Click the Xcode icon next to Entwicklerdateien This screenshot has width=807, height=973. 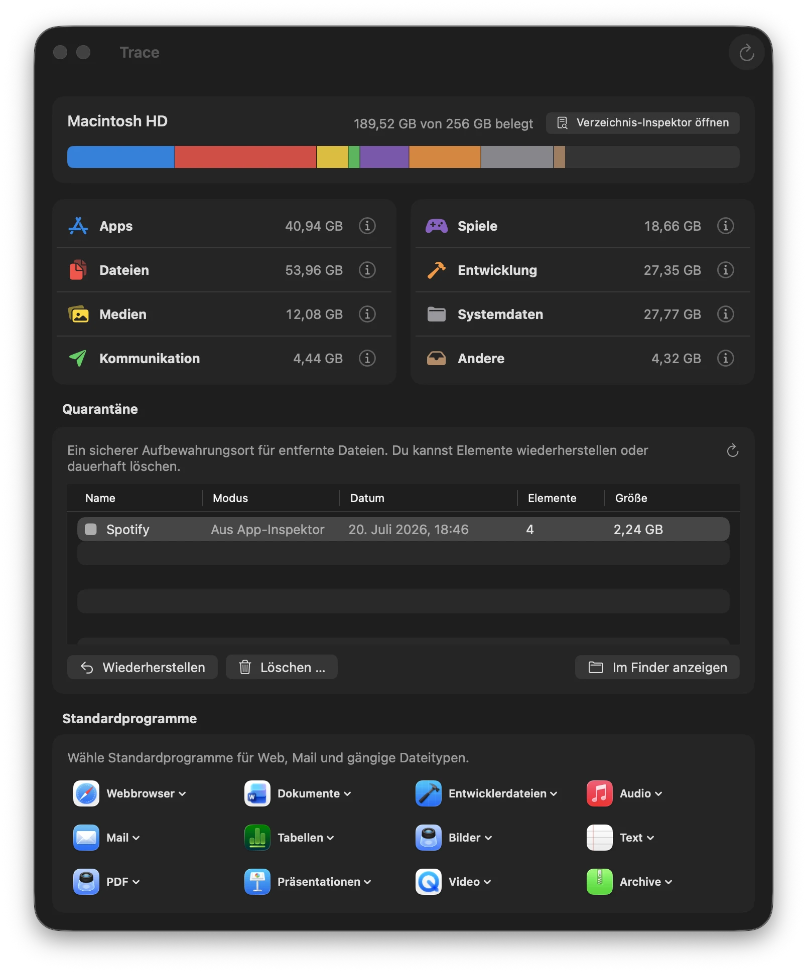point(429,793)
